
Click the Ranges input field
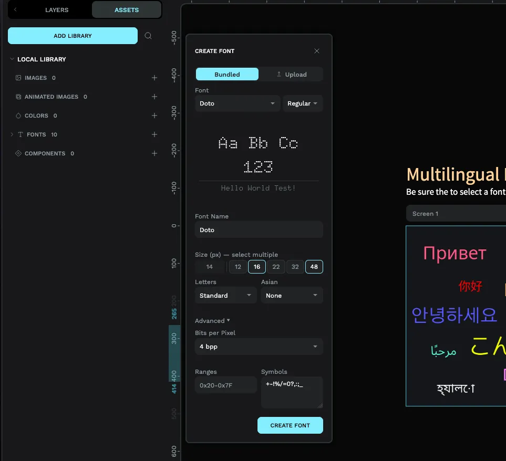[x=225, y=385]
